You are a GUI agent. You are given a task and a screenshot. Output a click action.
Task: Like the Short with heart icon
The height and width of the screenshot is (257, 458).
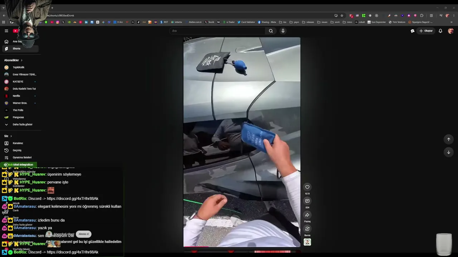pos(307,187)
